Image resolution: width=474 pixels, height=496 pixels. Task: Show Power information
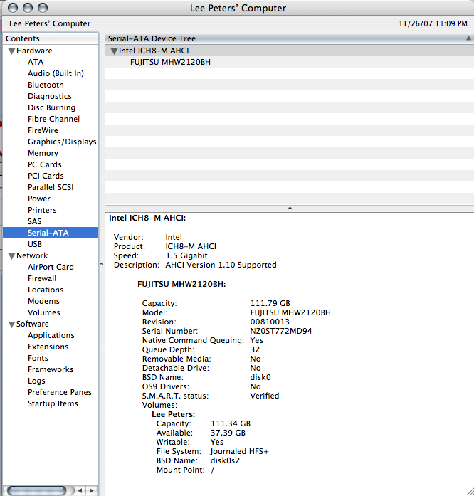pyautogui.click(x=39, y=199)
